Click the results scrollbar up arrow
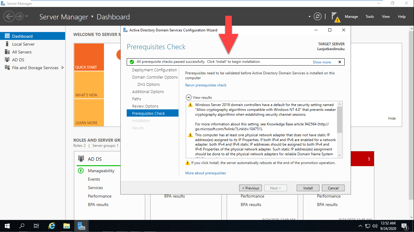 click(340, 104)
